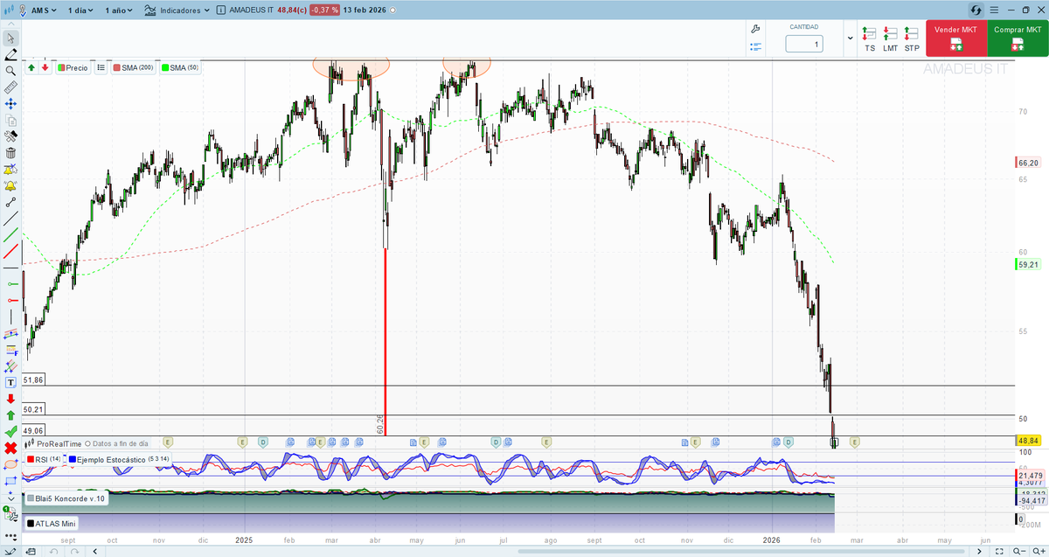
Task: Select the text T annotation tool
Action: click(x=10, y=382)
